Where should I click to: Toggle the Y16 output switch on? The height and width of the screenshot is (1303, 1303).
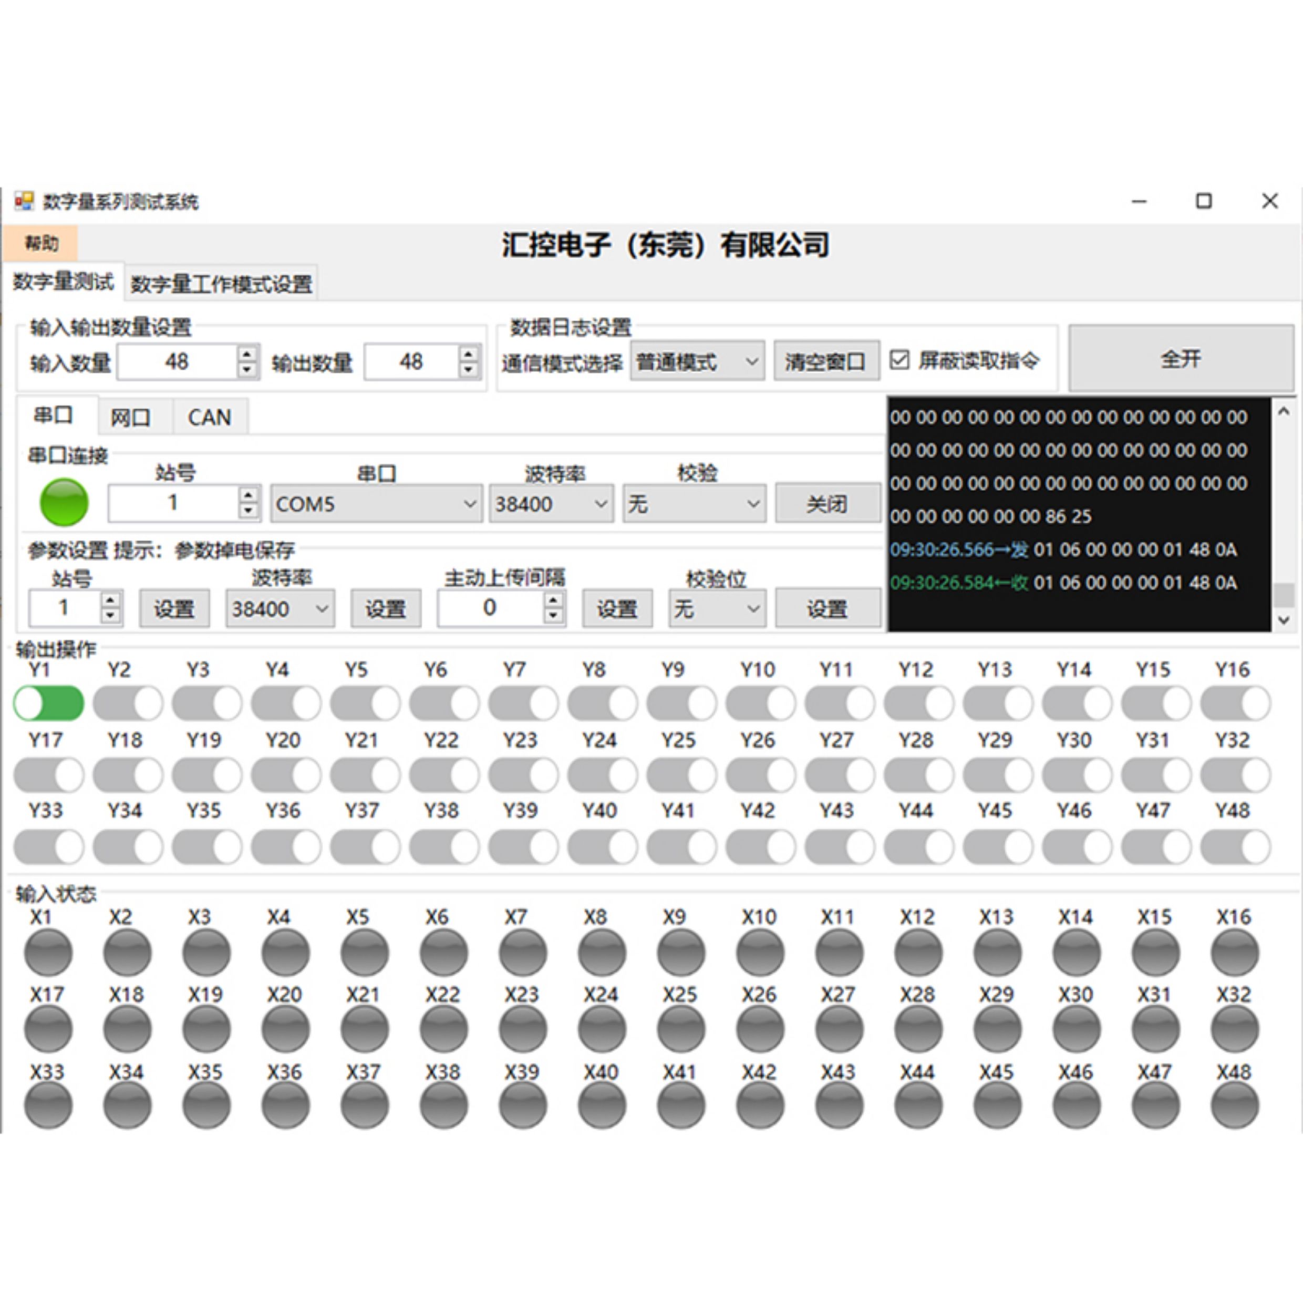pos(1236,704)
